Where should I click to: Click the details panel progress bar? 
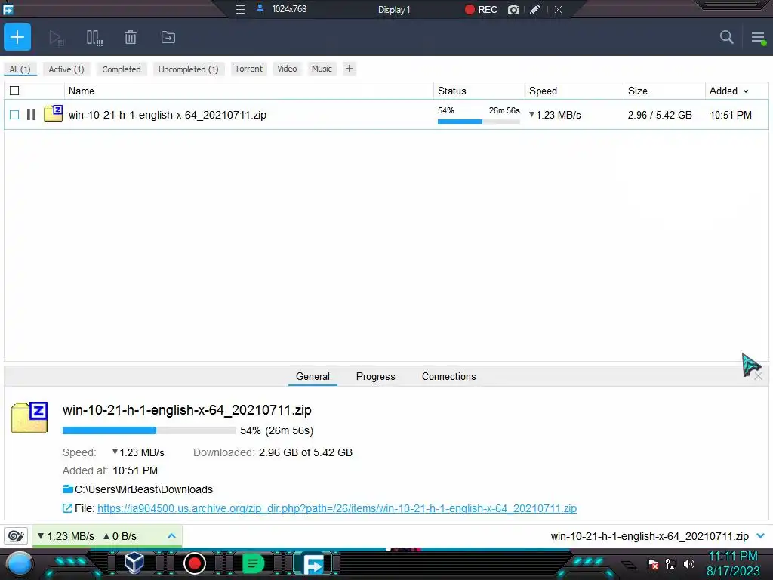point(149,430)
